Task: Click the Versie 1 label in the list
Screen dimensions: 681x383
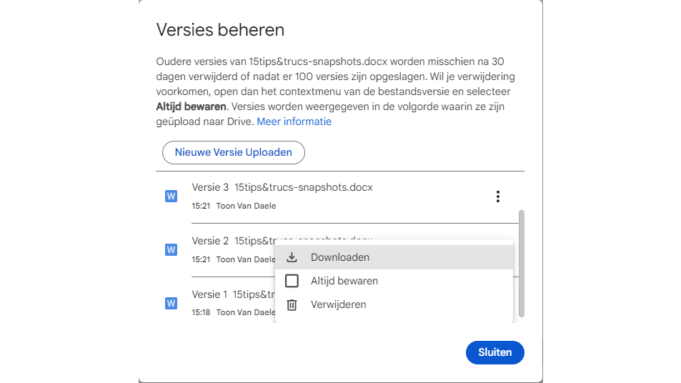Action: pyautogui.click(x=210, y=294)
